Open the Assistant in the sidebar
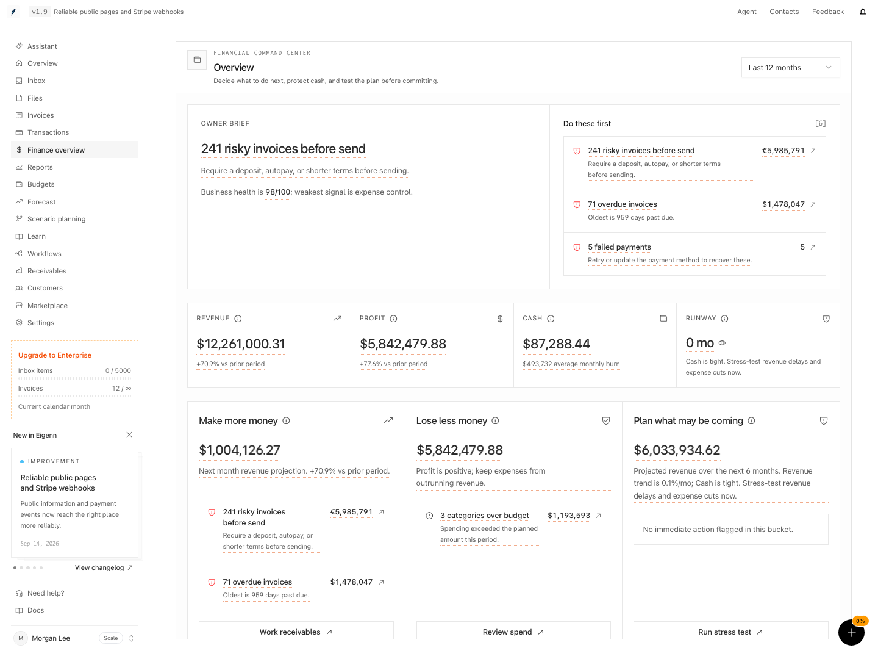Image resolution: width=878 pixels, height=659 pixels. coord(74,46)
